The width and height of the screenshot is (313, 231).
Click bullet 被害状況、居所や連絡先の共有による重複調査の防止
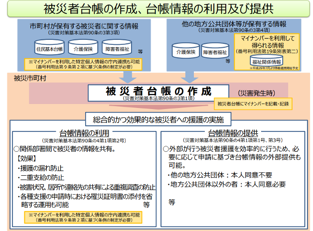(86, 187)
